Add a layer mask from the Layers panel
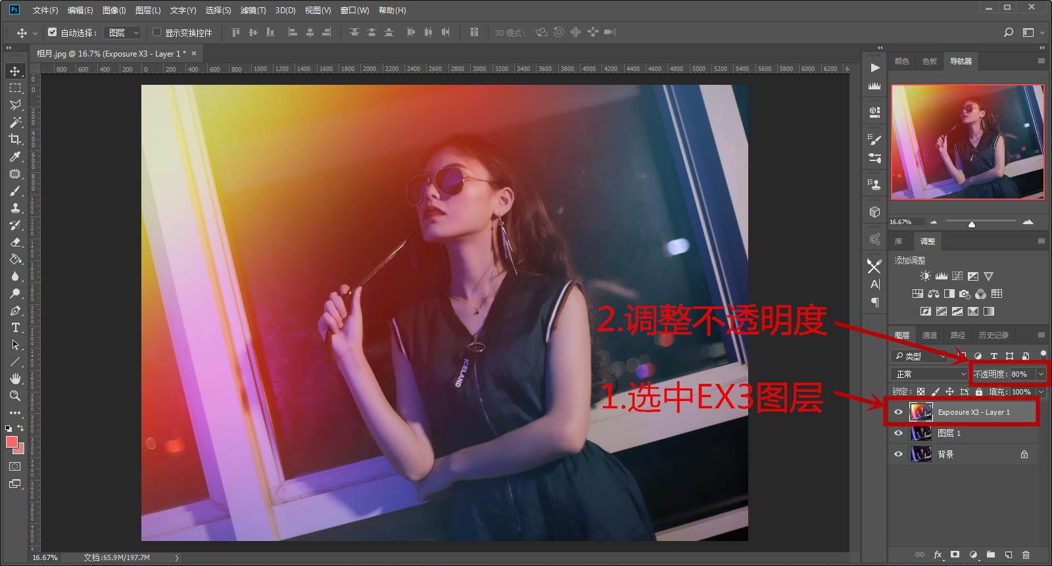Screen dimensions: 1052x566 (x=955, y=555)
